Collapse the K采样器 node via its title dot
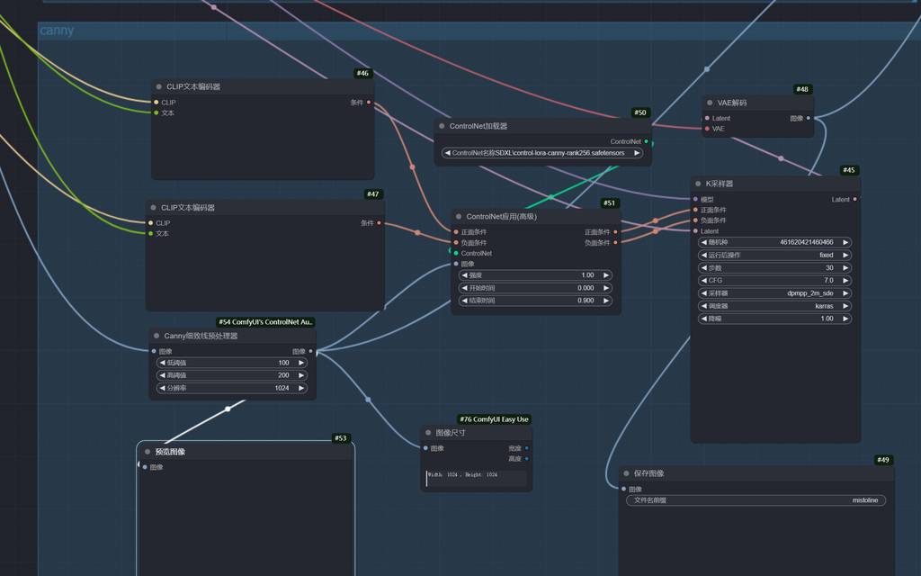This screenshot has height=576, width=921. click(697, 184)
